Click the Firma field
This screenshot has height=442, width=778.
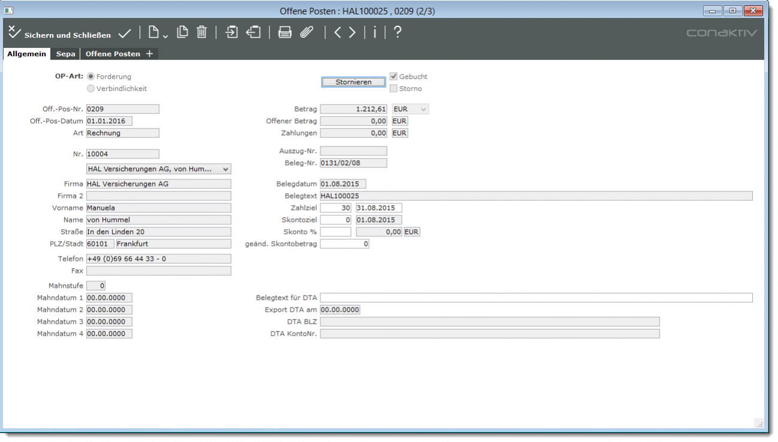(159, 184)
